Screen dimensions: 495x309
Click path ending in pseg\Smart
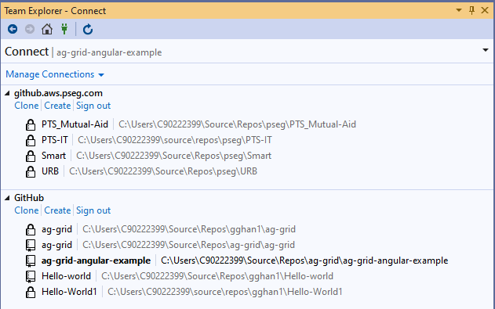click(173, 156)
